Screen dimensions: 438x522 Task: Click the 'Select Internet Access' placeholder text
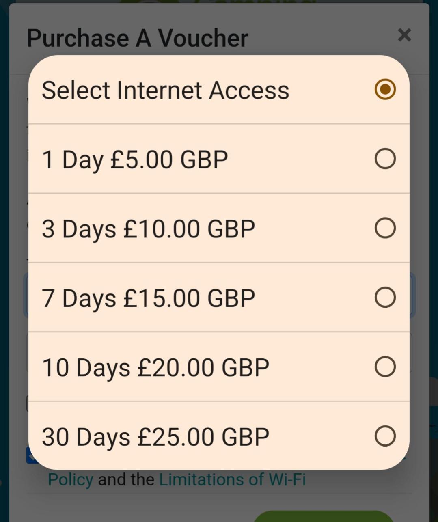(x=166, y=90)
